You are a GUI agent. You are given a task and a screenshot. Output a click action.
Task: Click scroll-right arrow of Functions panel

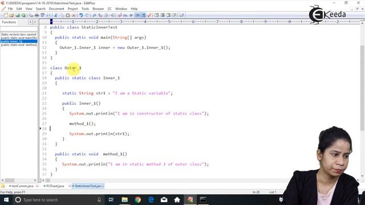coord(35,180)
